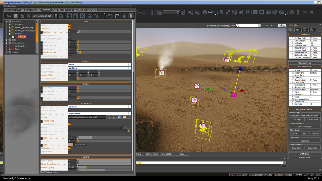Reload the library with refresh icon
The image size is (322, 181).
(61, 16)
